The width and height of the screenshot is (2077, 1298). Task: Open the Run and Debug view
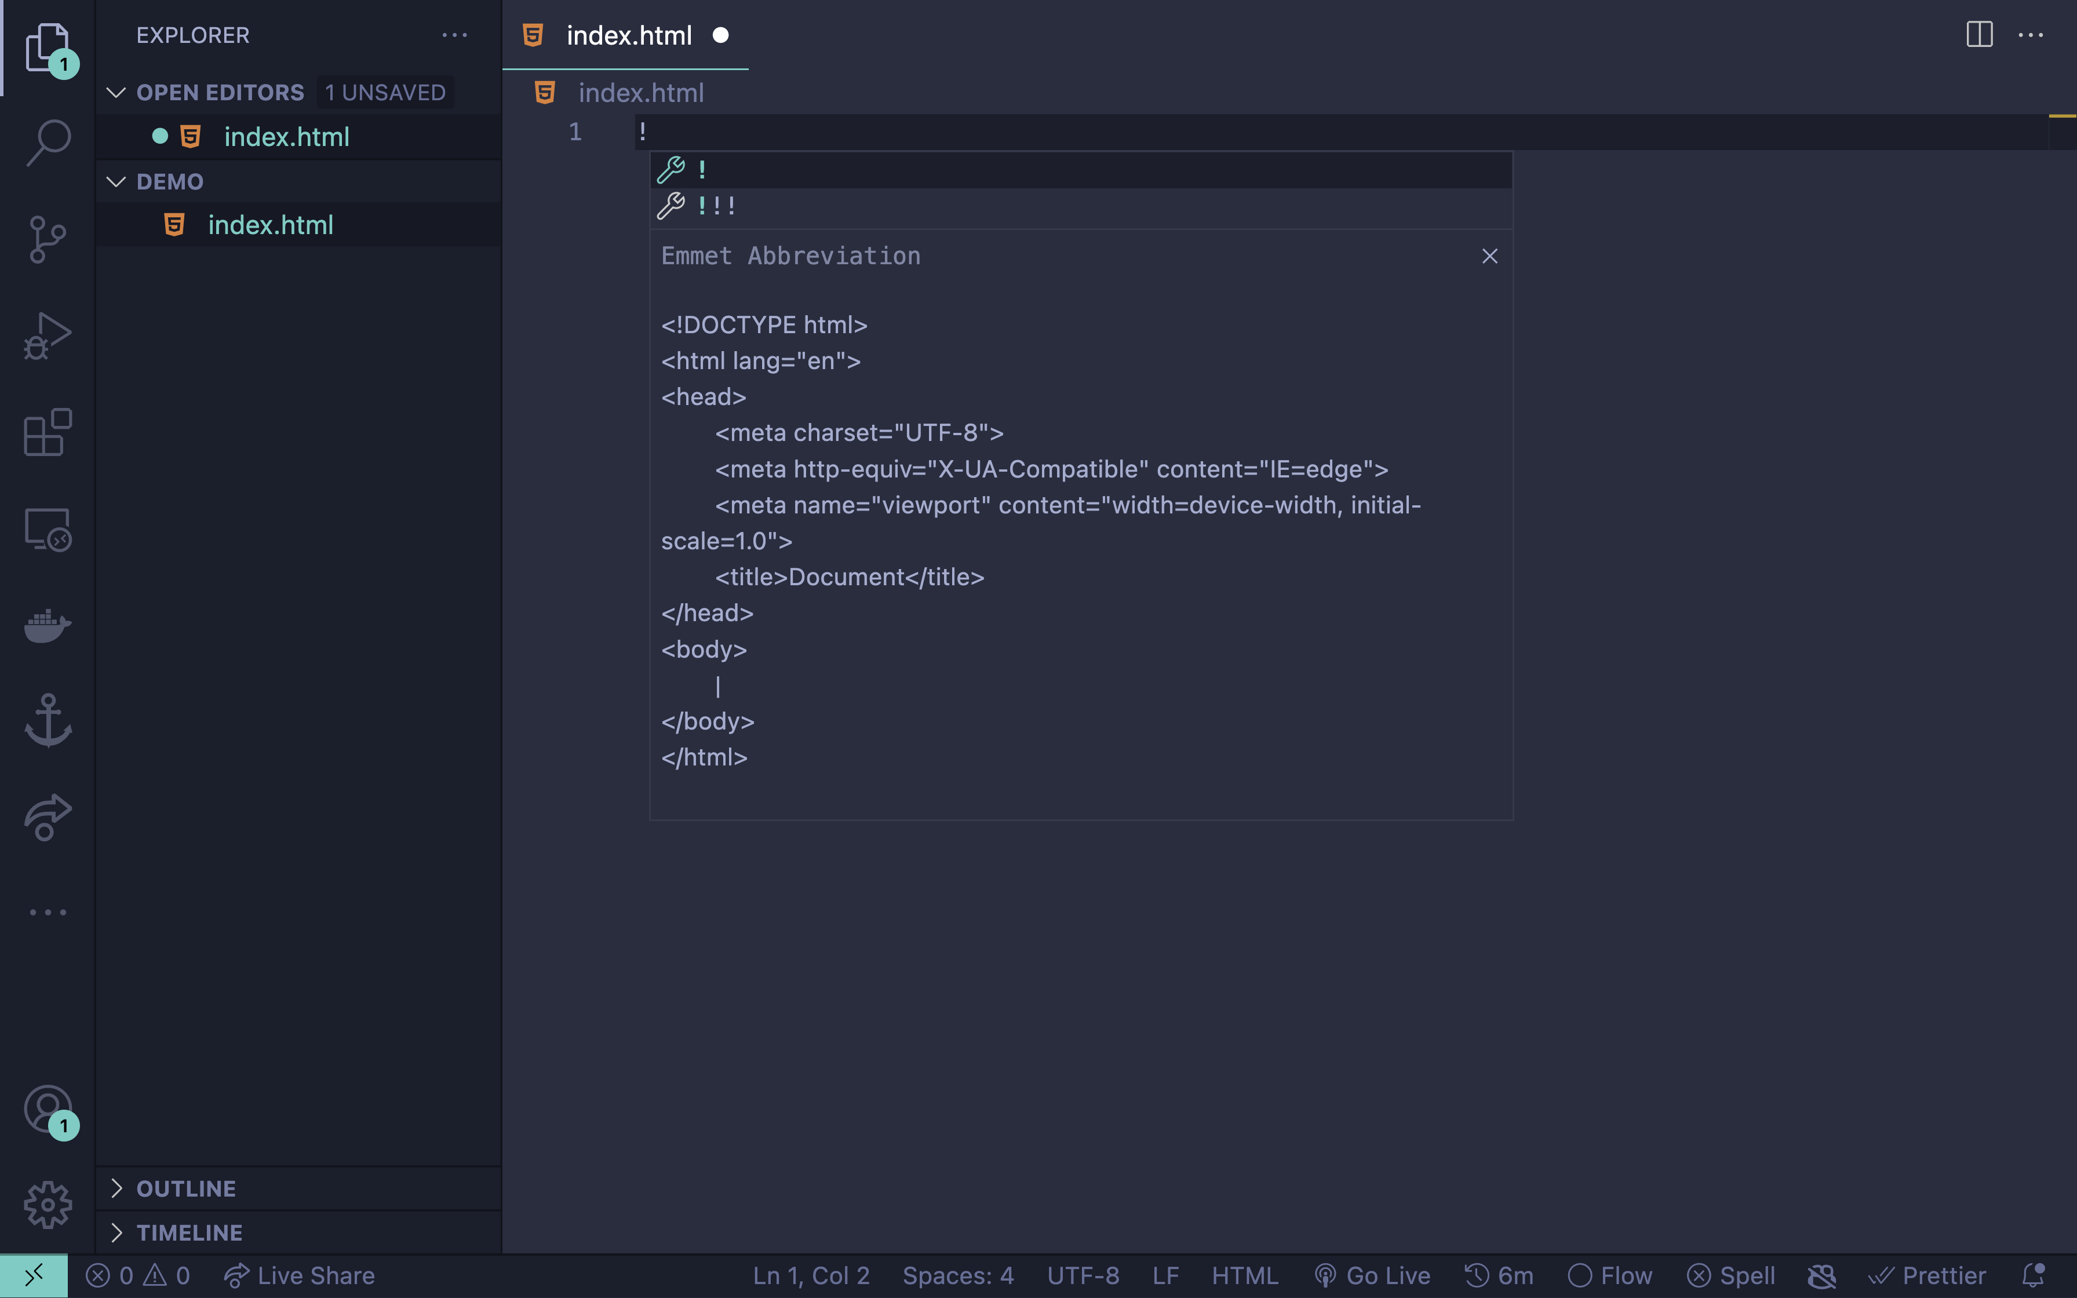pyautogui.click(x=47, y=336)
